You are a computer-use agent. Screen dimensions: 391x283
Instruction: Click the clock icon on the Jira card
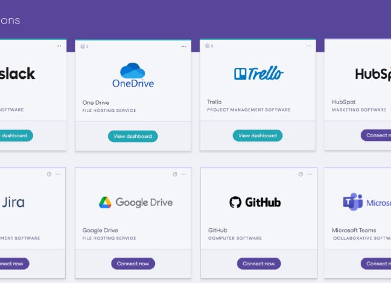49,174
